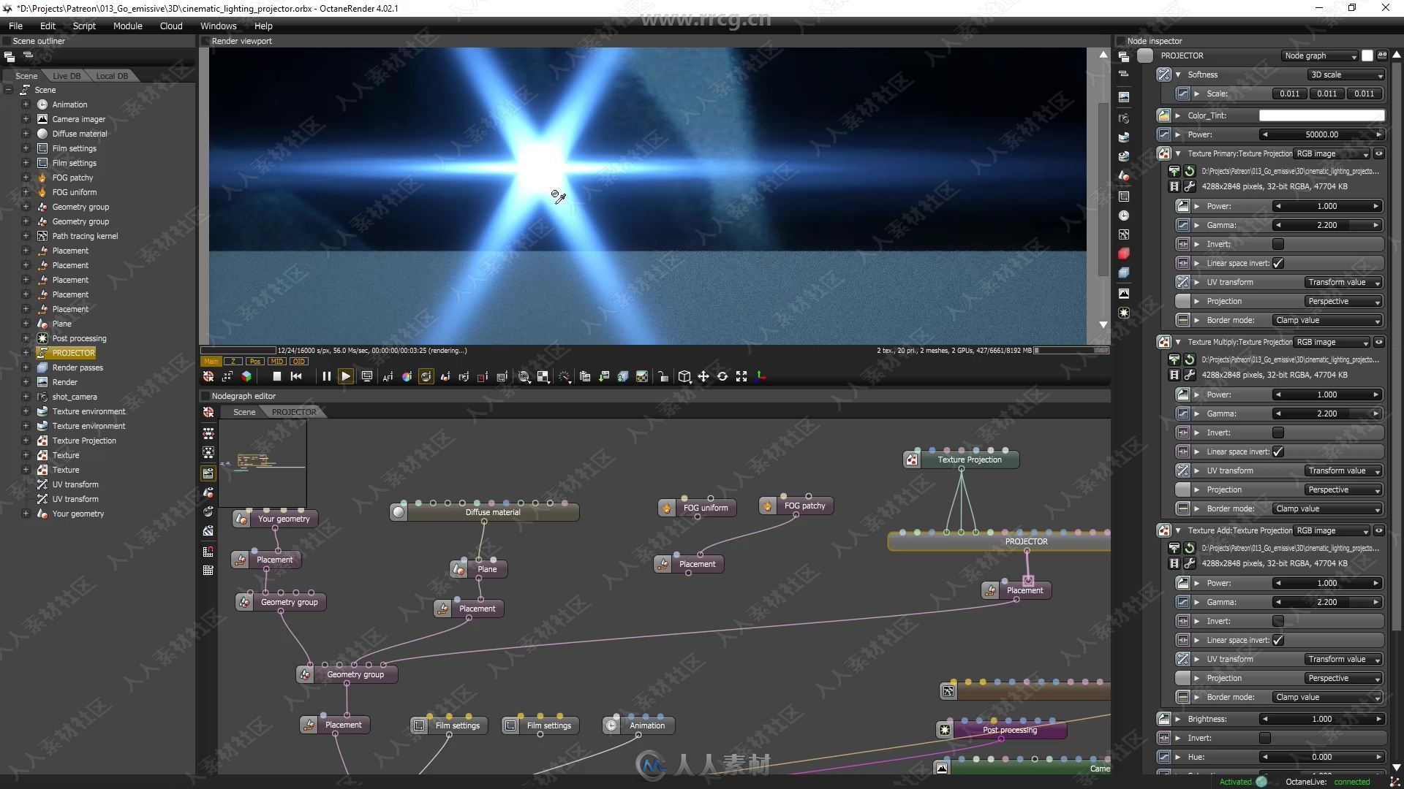Toggle the full screen viewport icon

741,376
